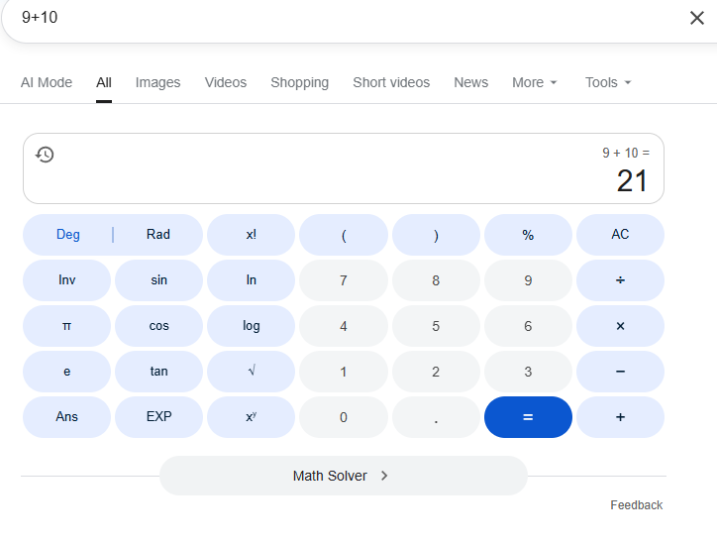Open the calculator history icon
The height and width of the screenshot is (544, 717).
[45, 155]
